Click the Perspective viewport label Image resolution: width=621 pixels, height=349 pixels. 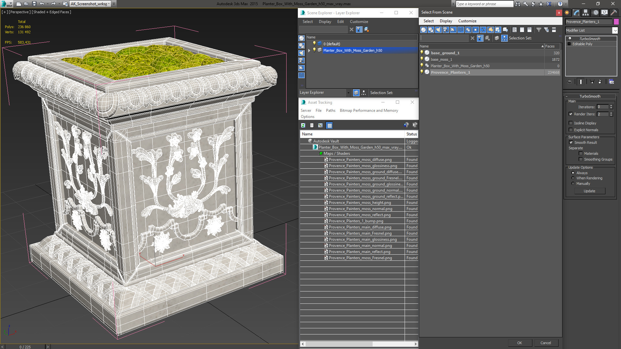20,12
